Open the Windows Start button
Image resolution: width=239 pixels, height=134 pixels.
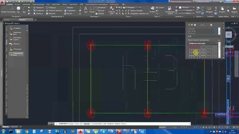[x=3, y=131]
